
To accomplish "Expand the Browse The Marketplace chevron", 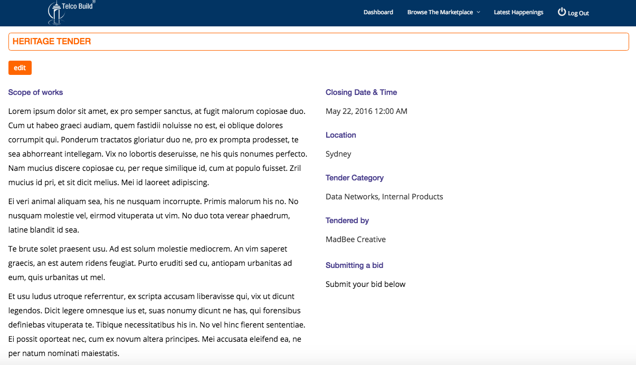I will click(x=478, y=12).
